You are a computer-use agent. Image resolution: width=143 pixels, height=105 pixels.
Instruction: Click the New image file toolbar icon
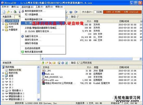[4, 12]
